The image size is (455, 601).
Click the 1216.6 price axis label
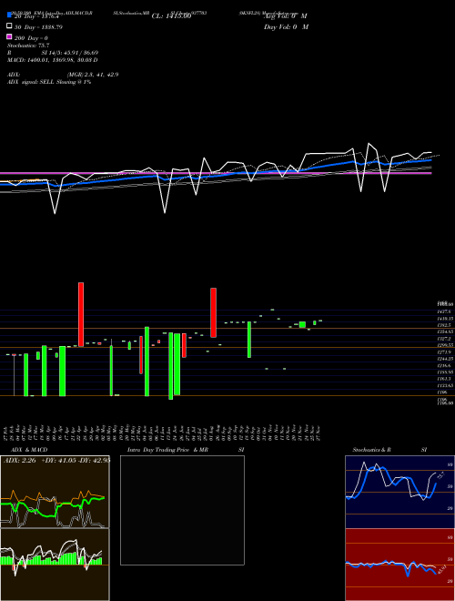[x=444, y=366]
